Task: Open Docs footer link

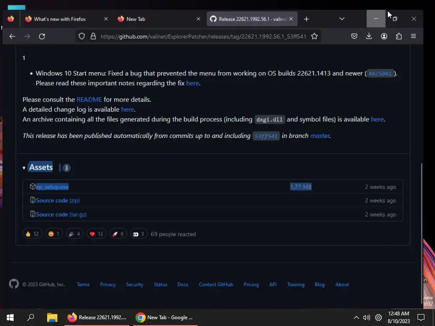Action: tap(183, 284)
